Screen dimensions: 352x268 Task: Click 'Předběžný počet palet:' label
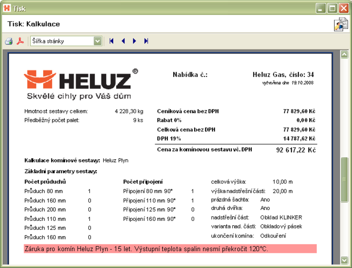(x=52, y=120)
